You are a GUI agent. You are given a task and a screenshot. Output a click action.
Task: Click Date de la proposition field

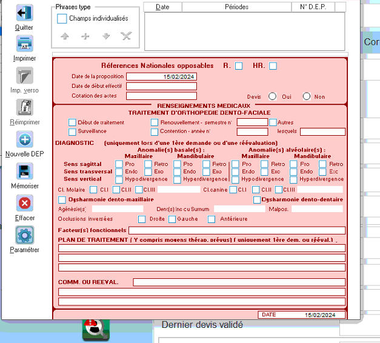(x=161, y=76)
